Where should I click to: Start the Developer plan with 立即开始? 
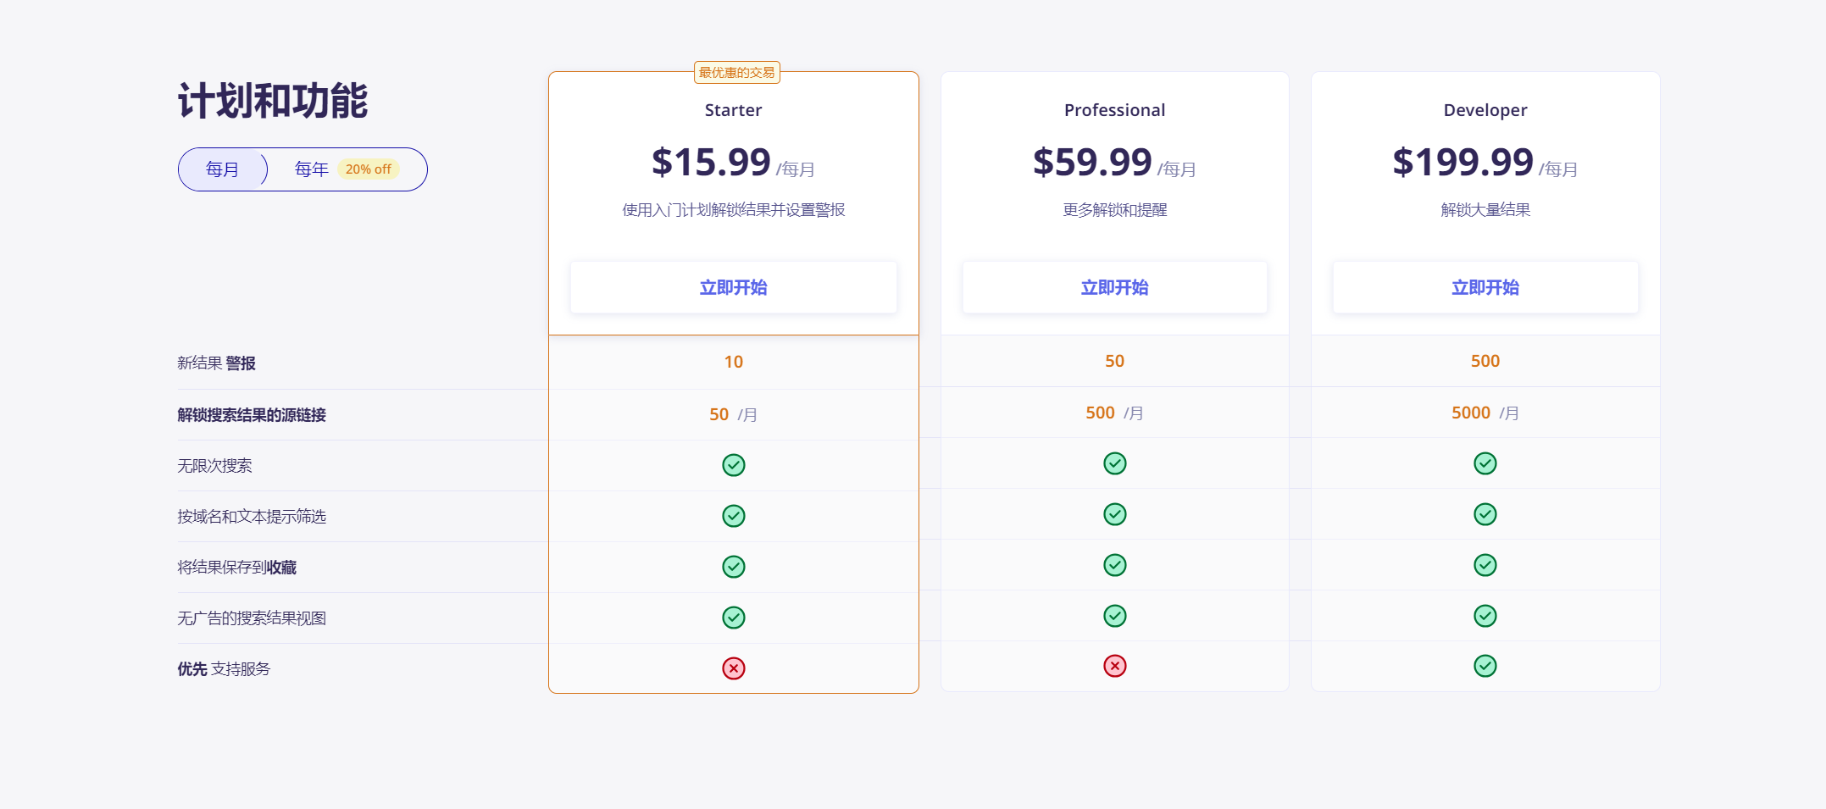point(1485,288)
